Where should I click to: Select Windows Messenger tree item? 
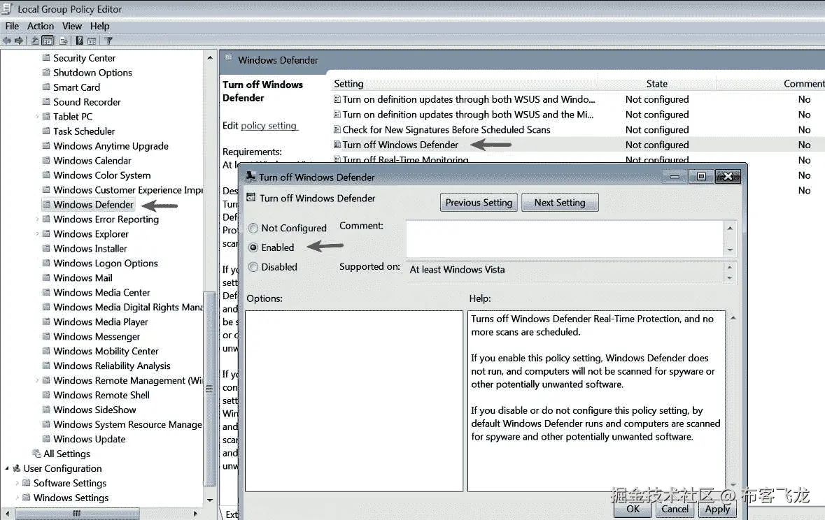[x=97, y=336]
